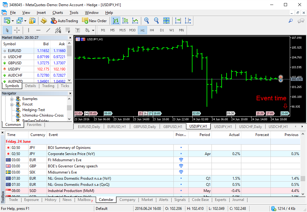Toggle the AutoTrading button

[x=64, y=21]
